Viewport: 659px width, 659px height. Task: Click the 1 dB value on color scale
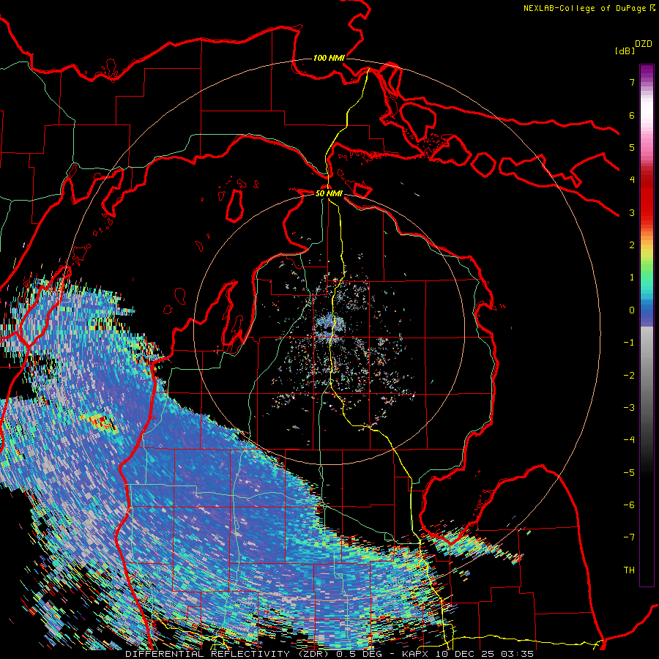click(632, 278)
